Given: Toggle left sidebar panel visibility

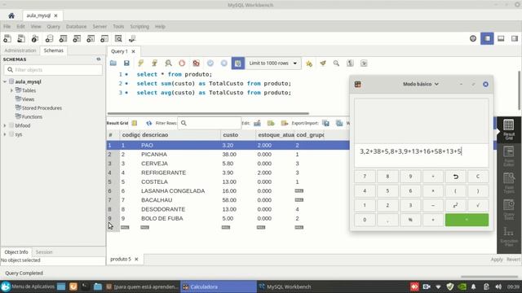Looking at the screenshot, I should tap(487, 38).
